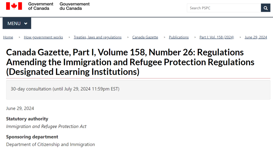Viewport: 273px width, 149px height.
Task: Click the Canadian flag logo
Action: point(14,6)
